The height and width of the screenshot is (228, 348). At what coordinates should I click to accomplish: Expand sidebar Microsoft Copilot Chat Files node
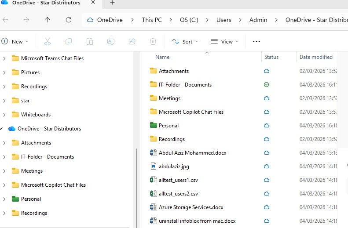[4, 185]
